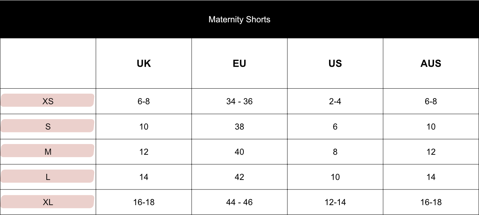Select the AUS column header
Screen dimensions: 479x215
pyautogui.click(x=431, y=64)
